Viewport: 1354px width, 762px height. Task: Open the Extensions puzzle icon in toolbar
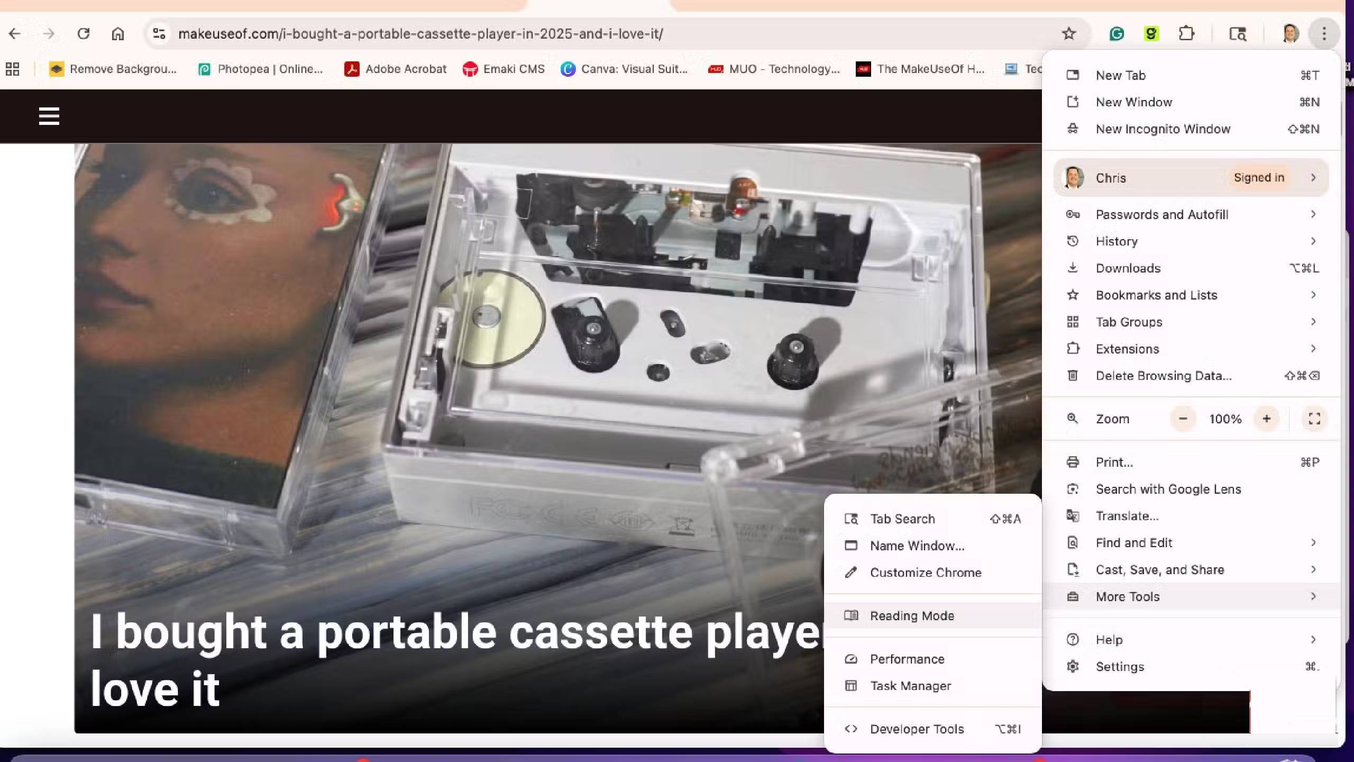(1186, 34)
